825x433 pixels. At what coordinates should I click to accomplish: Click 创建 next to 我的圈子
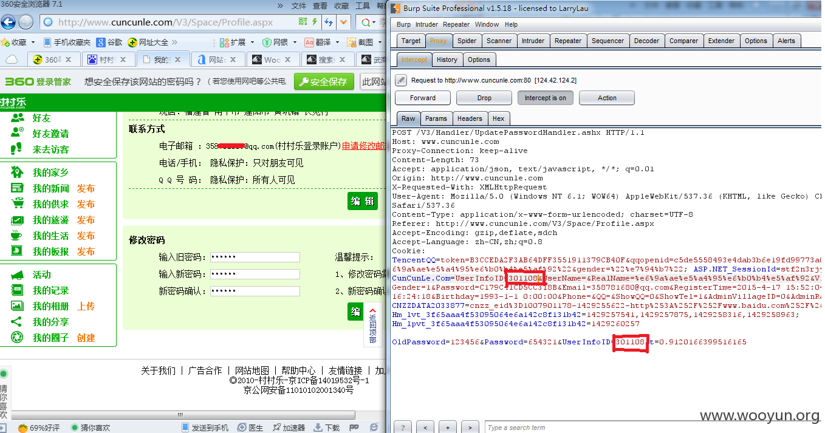[86, 338]
